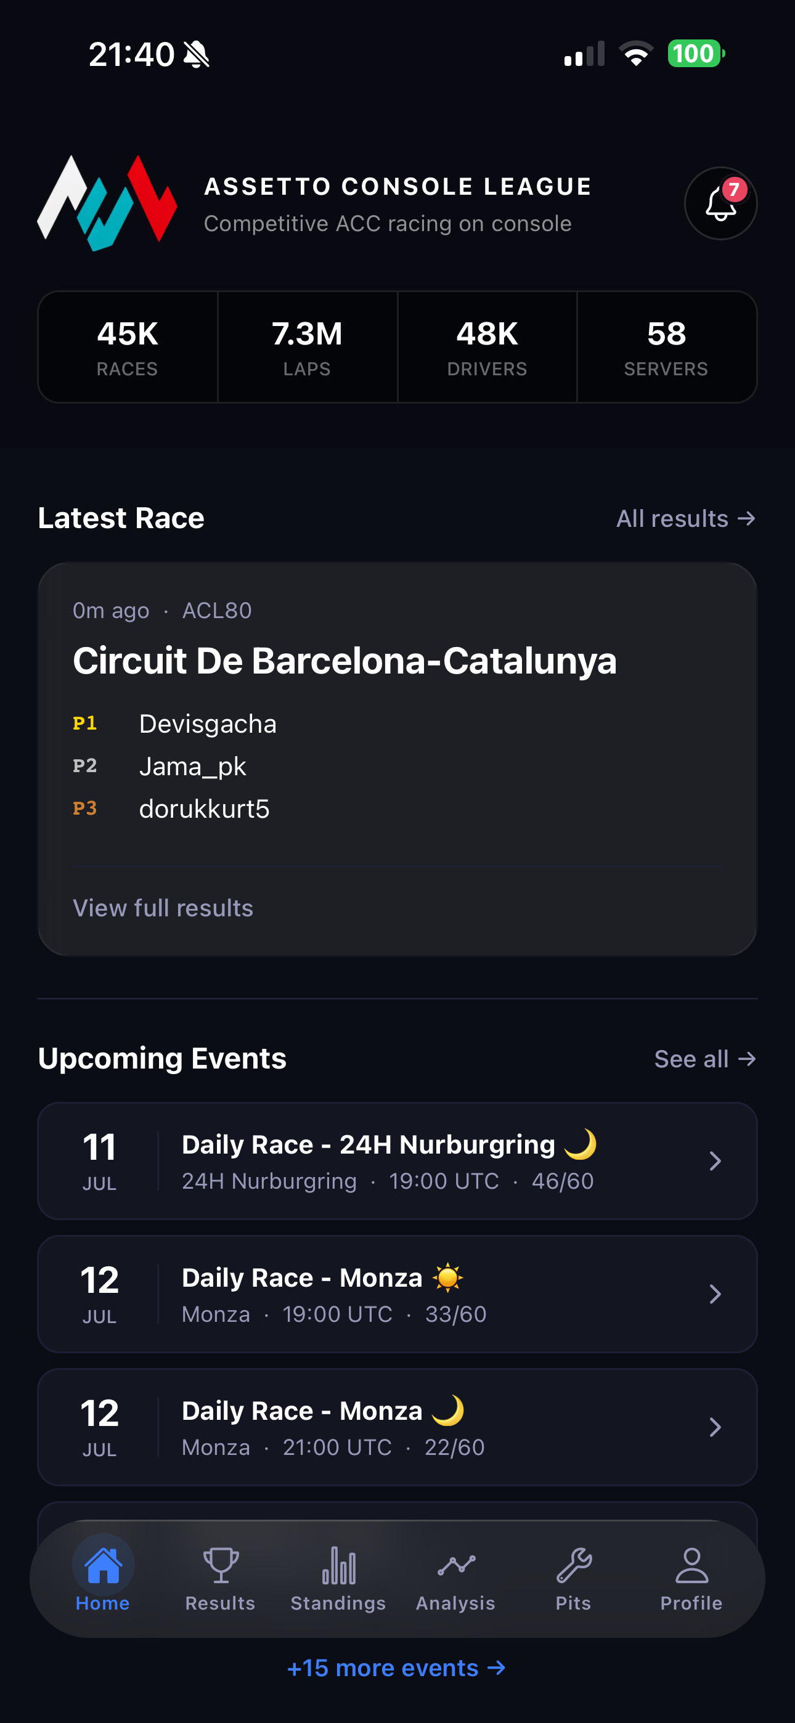Tap the 45K Races stat tile
The width and height of the screenshot is (795, 1723).
(128, 347)
